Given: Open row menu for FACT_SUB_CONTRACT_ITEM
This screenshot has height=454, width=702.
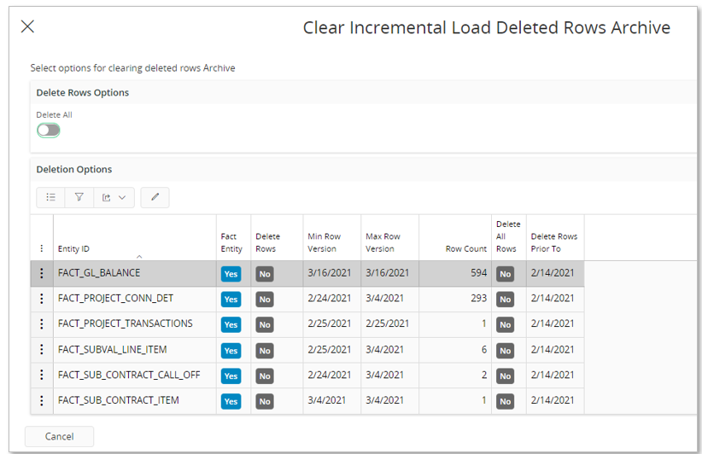Looking at the screenshot, I should [42, 400].
